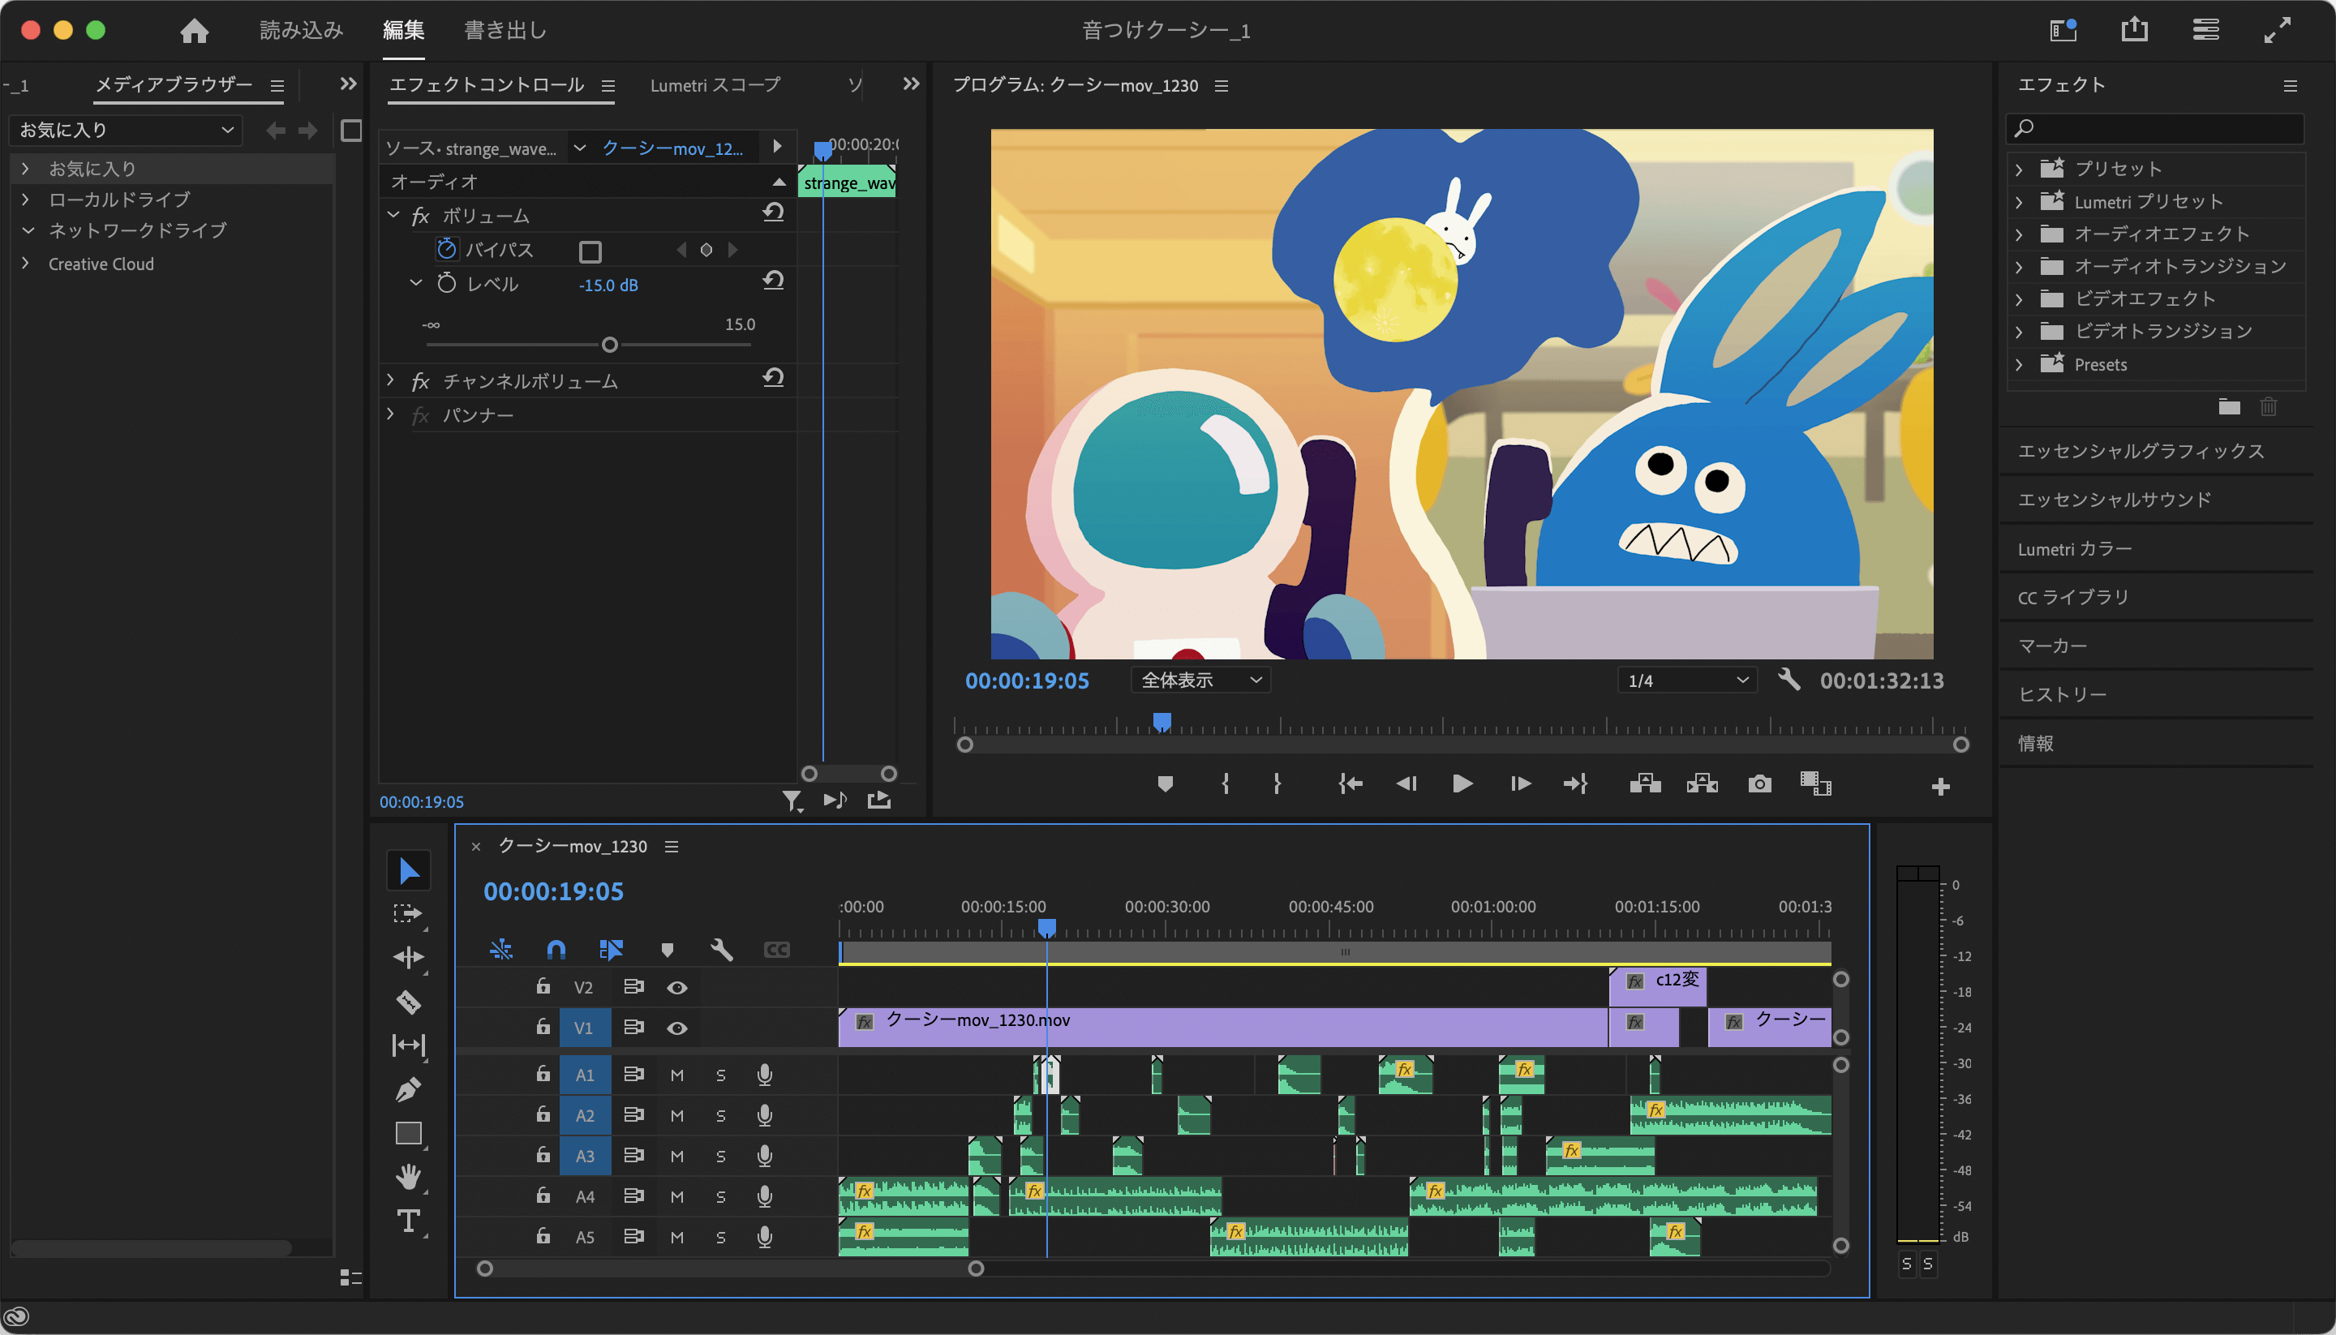Select the Ripple Edit tool
The image size is (2336, 1335).
(408, 957)
